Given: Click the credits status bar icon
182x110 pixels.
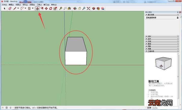Looking at the screenshot, I should pyautogui.click(x=7, y=108).
